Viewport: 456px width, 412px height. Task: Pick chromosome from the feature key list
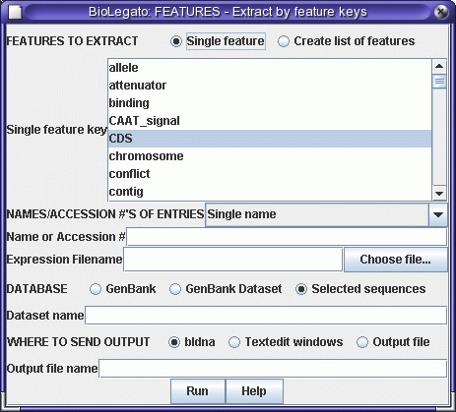coord(270,156)
